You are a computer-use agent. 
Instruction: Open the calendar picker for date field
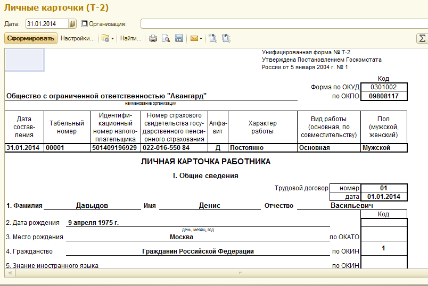pyautogui.click(x=73, y=24)
